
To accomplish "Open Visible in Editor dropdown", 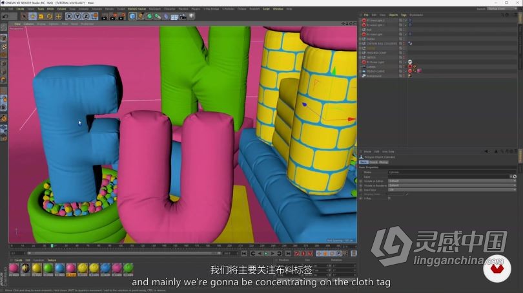I will [x=452, y=181].
